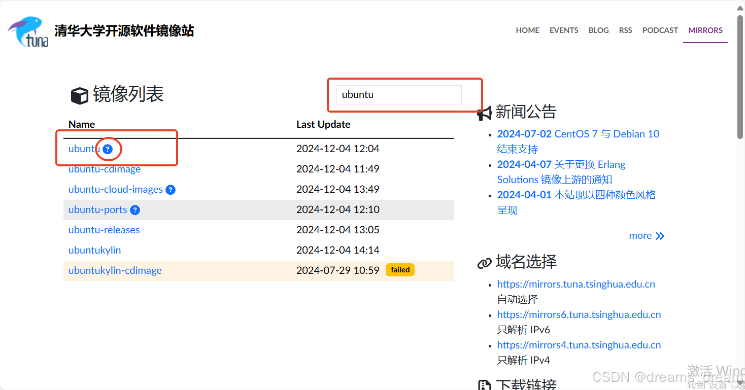Open the ubuntukylin mirror link
This screenshot has height=390, width=745.
[x=95, y=250]
